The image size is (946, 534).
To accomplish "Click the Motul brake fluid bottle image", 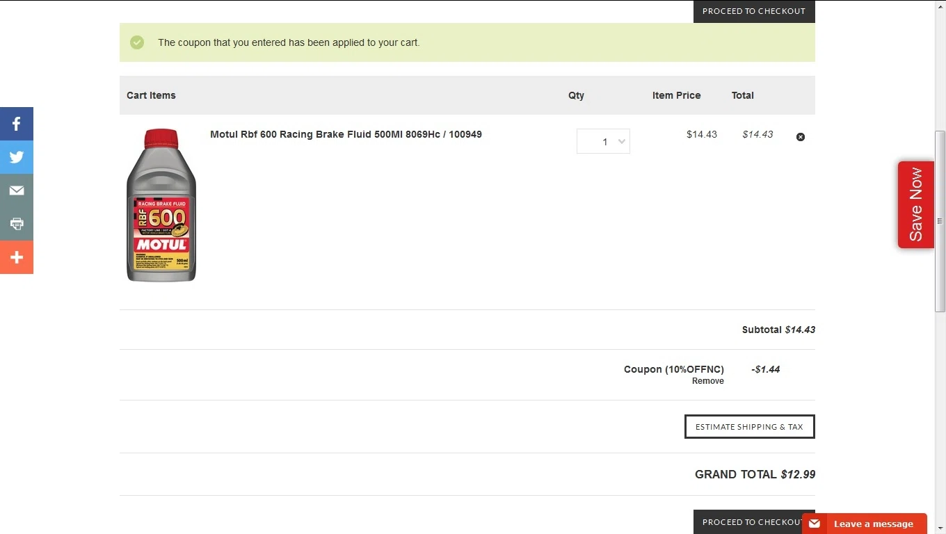I will [161, 205].
